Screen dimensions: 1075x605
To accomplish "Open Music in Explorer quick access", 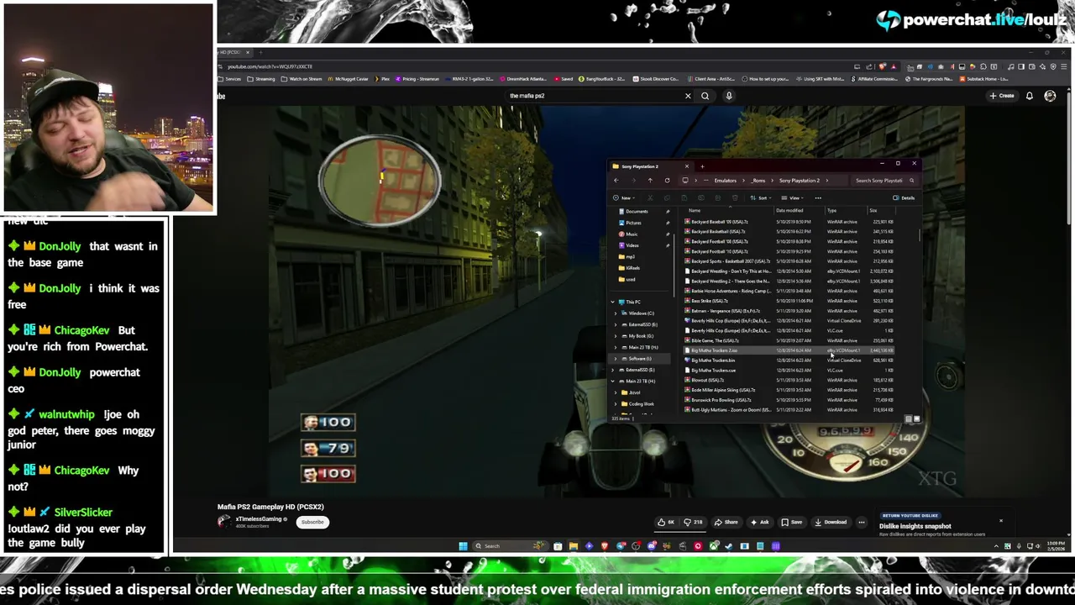I will tap(631, 234).
